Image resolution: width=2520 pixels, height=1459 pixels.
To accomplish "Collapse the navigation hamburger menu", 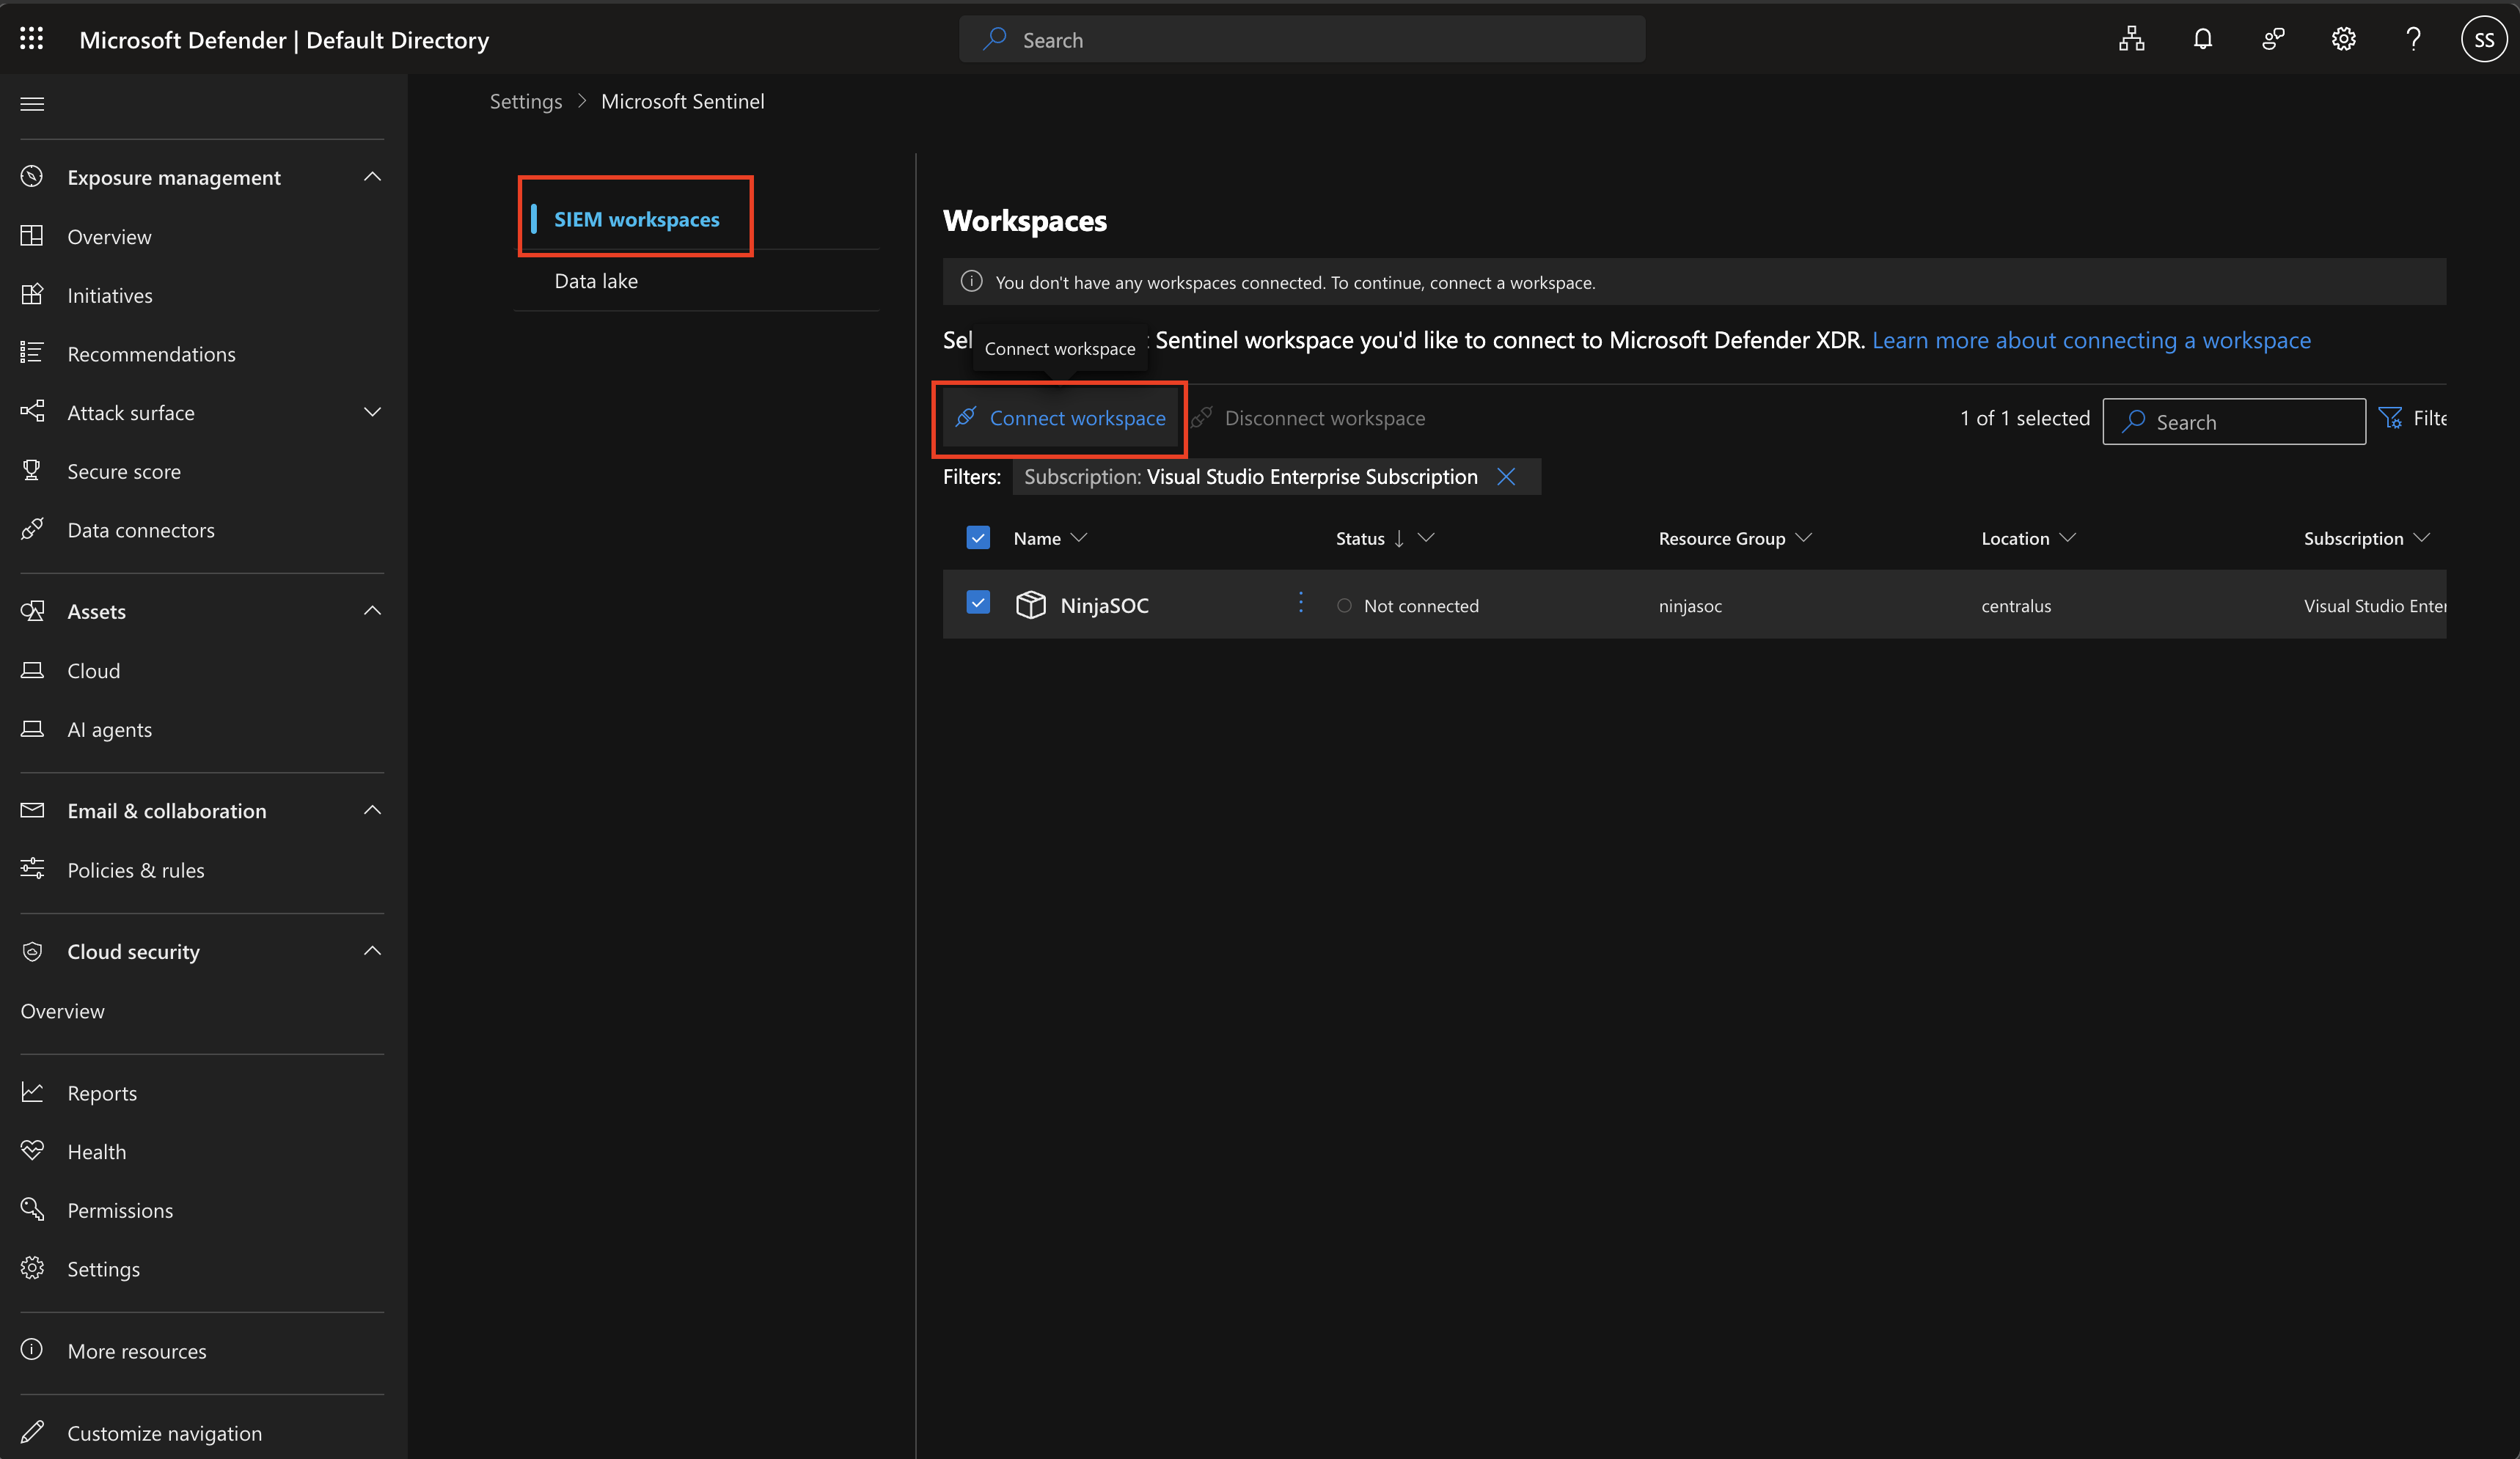I will [32, 104].
